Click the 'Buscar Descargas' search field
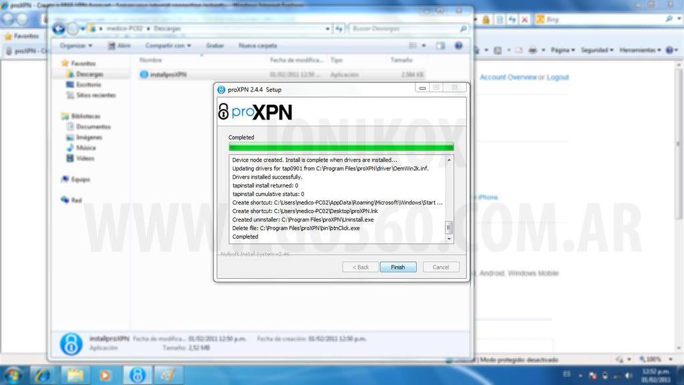Screen dimensions: 684x385 point(409,29)
